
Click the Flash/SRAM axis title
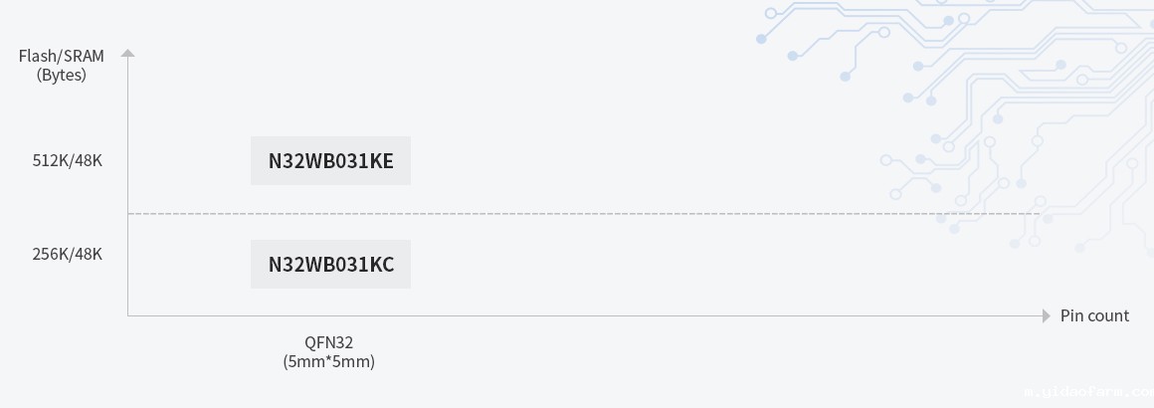pos(62,56)
